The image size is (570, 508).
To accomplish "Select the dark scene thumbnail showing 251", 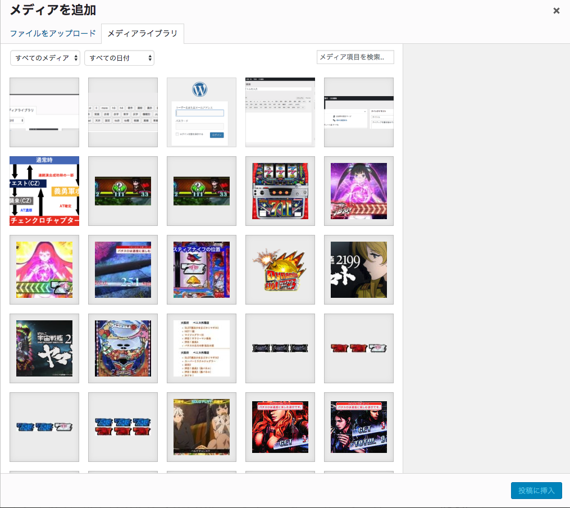I will click(123, 270).
